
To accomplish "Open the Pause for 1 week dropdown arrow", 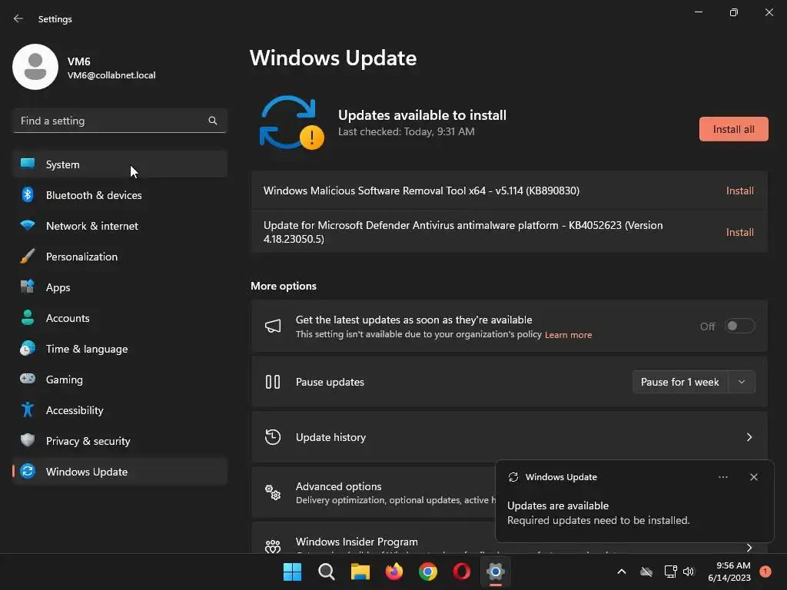I will click(x=742, y=382).
